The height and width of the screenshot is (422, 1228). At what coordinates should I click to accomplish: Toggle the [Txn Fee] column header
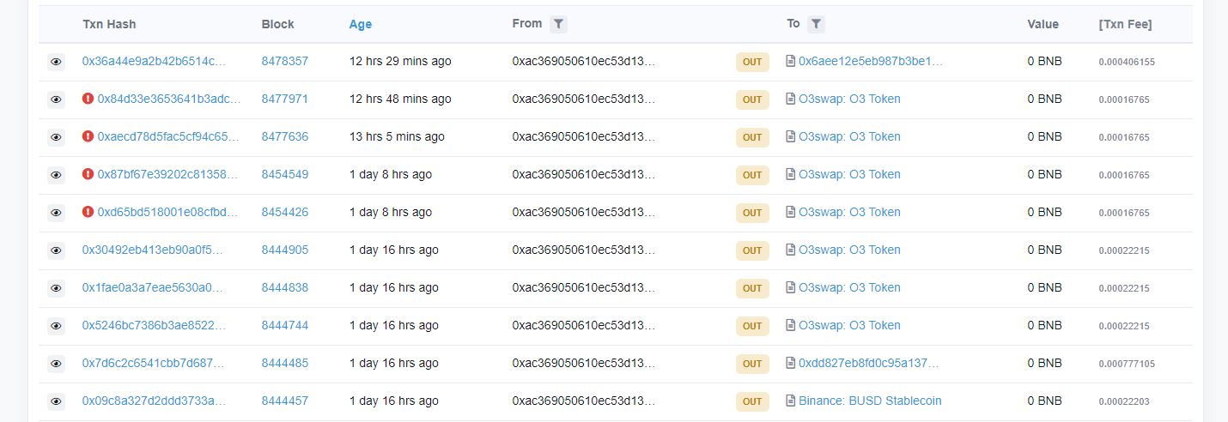(1125, 24)
